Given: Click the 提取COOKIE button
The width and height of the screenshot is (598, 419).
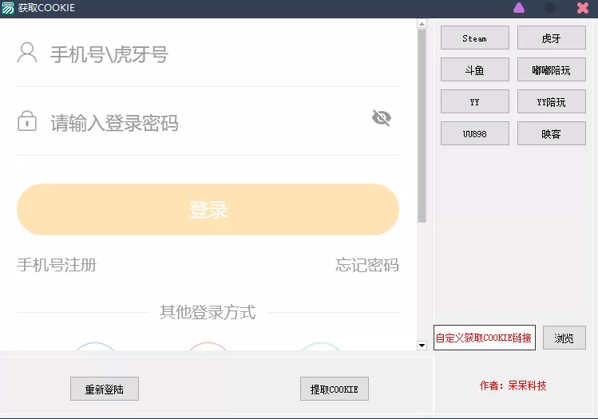Looking at the screenshot, I should pos(335,389).
